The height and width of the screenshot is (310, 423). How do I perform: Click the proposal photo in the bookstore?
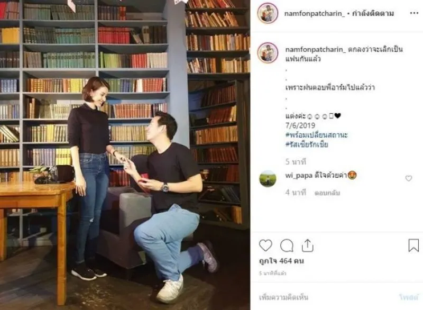125,155
